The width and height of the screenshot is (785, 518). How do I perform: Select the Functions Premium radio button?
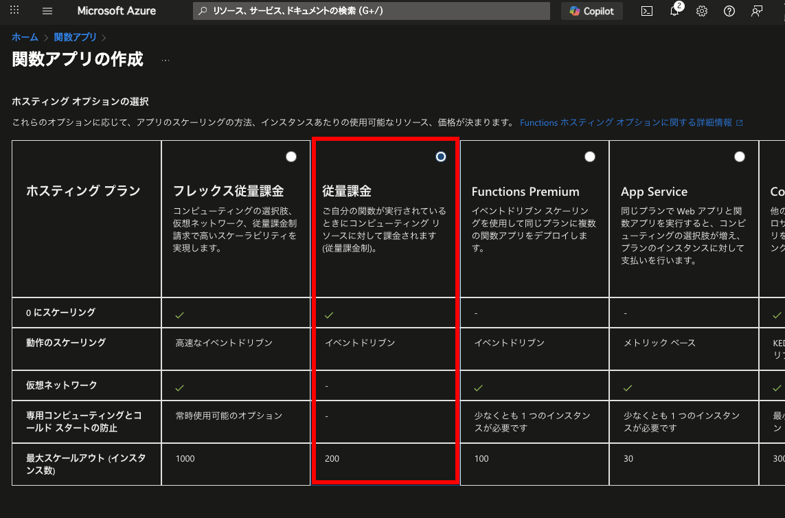click(590, 157)
